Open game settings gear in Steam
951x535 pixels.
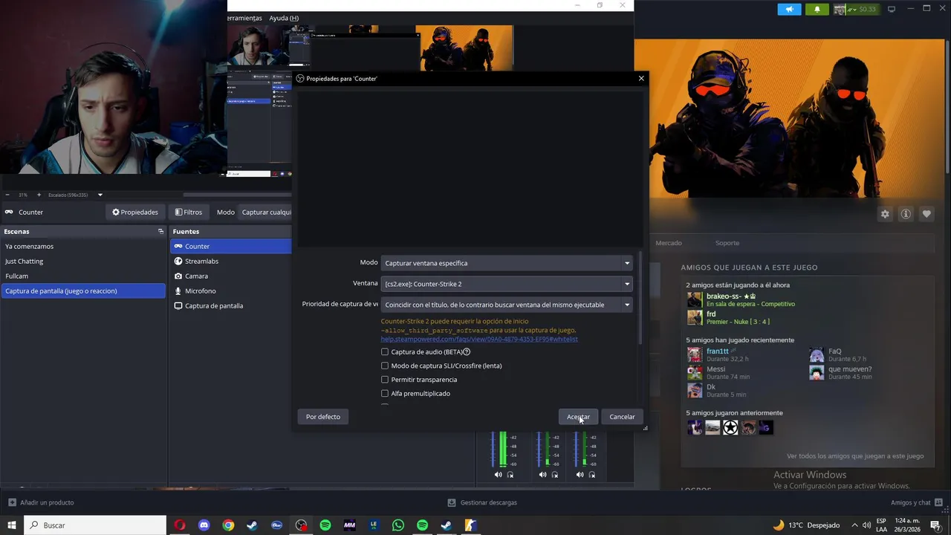coord(885,214)
